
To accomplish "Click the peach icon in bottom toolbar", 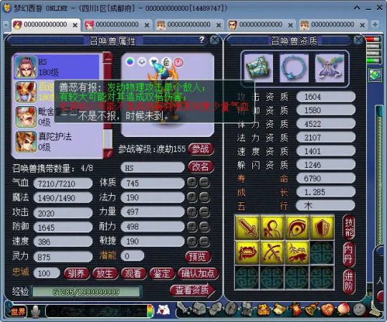I will coord(343,309).
